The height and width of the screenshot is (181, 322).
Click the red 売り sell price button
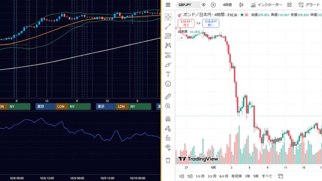[186, 23]
